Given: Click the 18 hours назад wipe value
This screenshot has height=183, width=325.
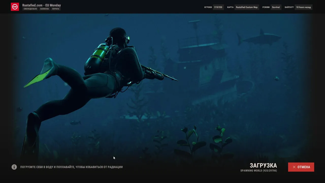Looking at the screenshot, I should pos(303,7).
